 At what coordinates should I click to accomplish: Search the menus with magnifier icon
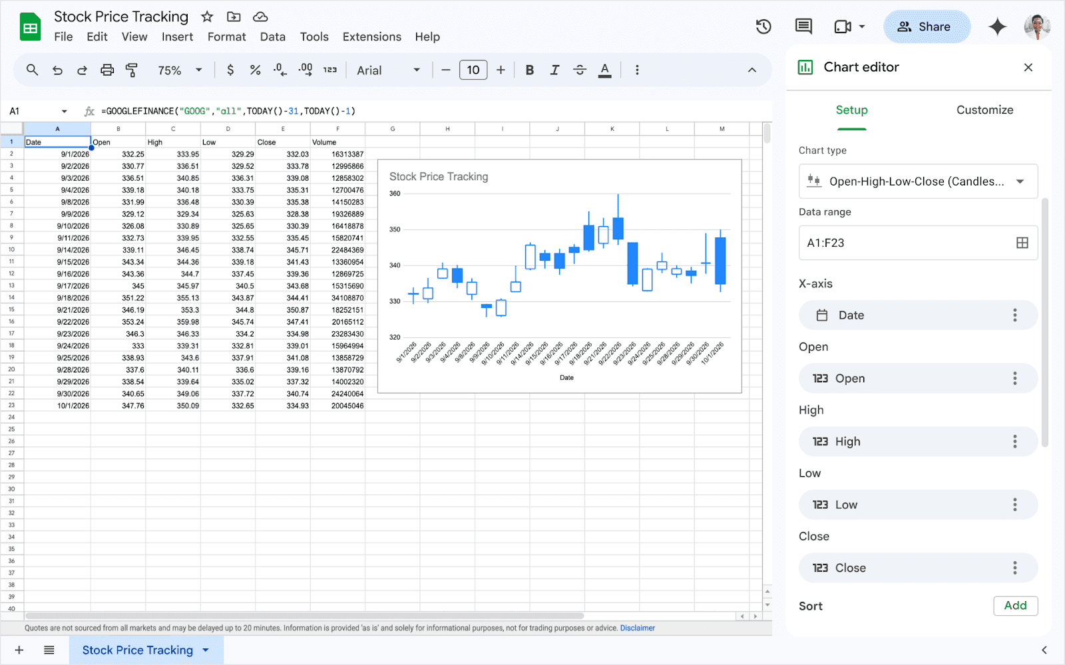[x=32, y=70]
